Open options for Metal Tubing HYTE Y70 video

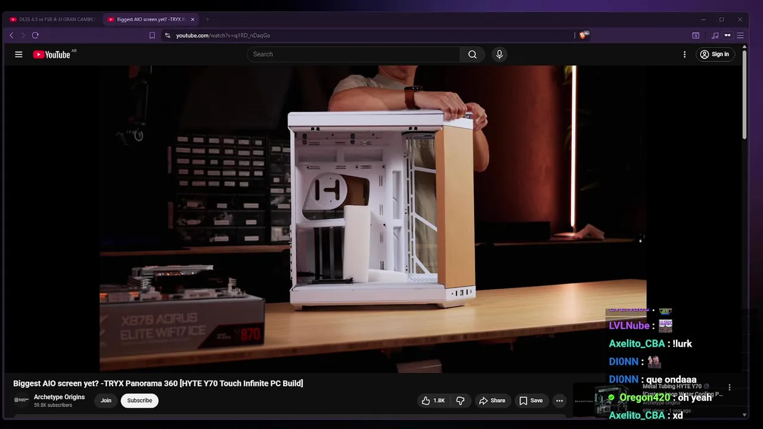point(729,387)
